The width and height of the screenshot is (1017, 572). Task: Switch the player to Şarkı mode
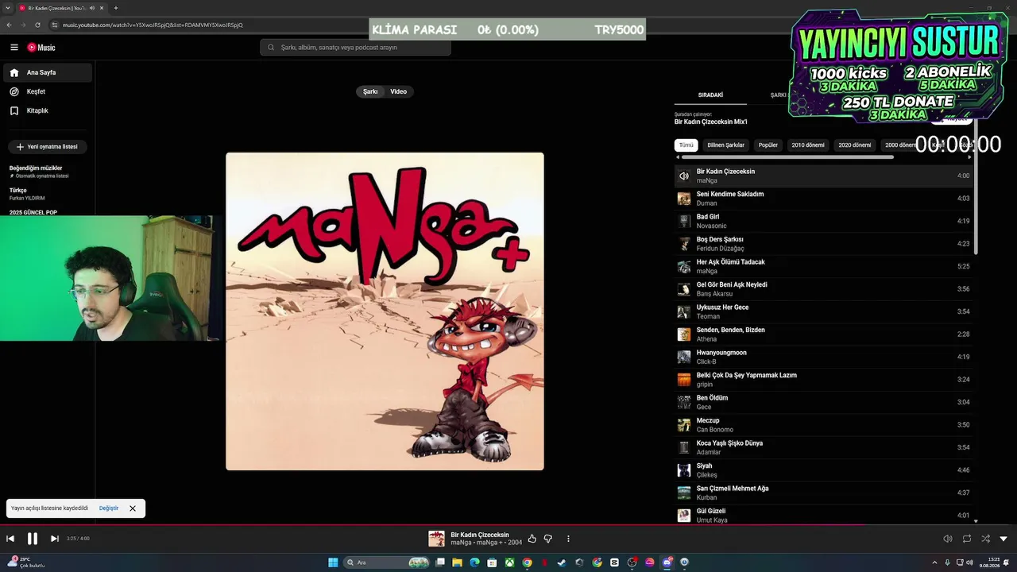click(370, 91)
